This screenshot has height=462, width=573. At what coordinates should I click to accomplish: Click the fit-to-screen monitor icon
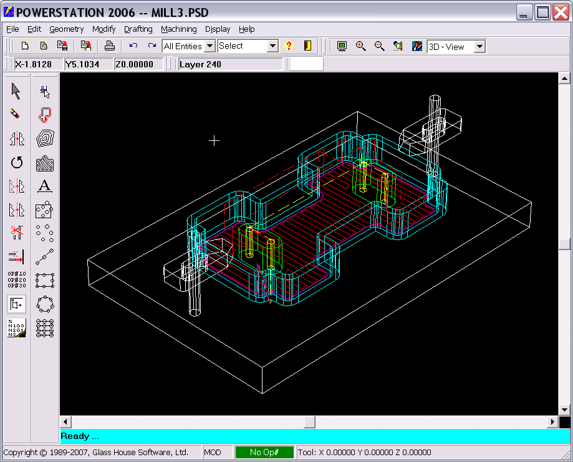click(342, 46)
